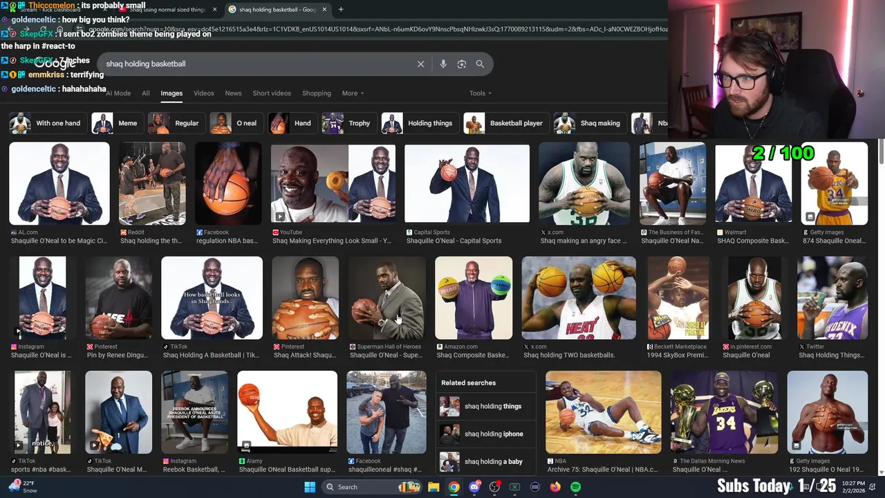The image size is (885, 498).
Task: Open The Dallas Morning News image result
Action: (724, 412)
